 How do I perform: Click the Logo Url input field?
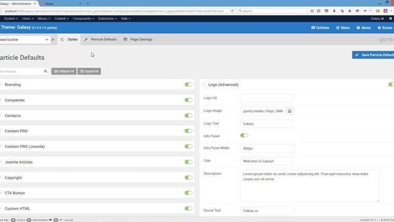coord(267,98)
